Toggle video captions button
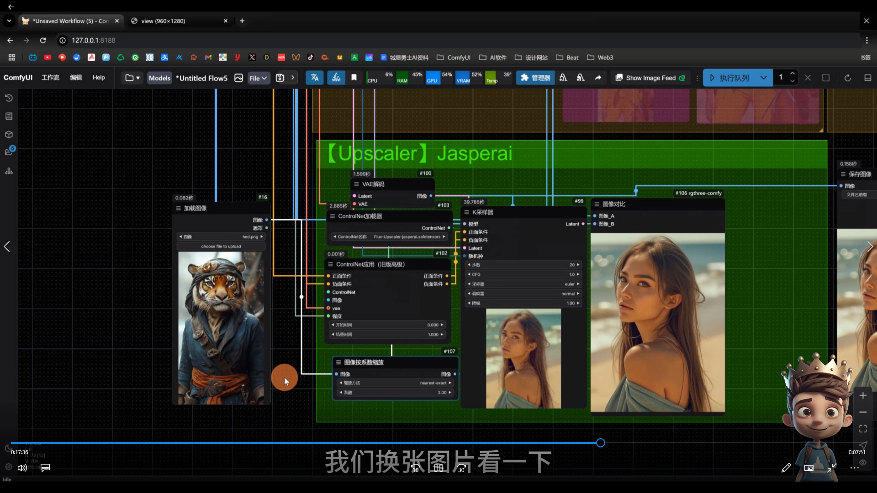The image size is (877, 493). point(45,467)
